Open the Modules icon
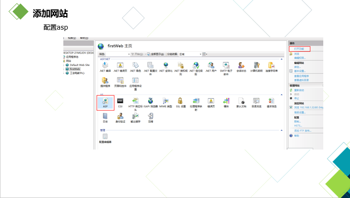350x198 pixels. [x=226, y=103]
